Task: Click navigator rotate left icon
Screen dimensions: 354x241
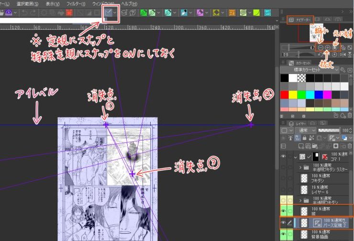Action: point(320,55)
